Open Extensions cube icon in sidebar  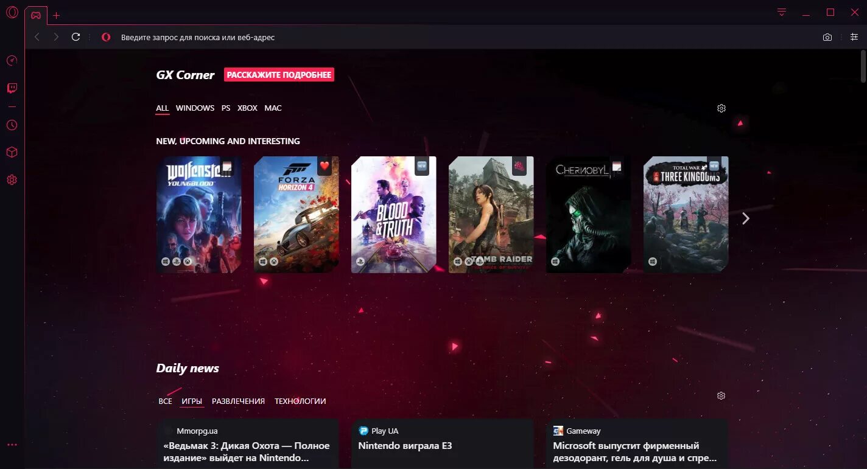click(x=12, y=153)
